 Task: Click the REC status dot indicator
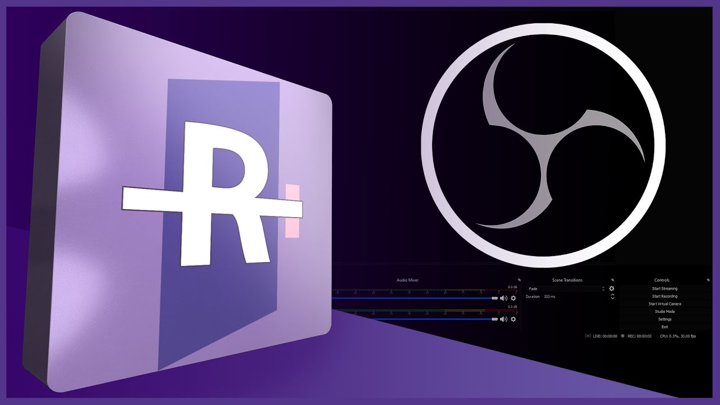623,336
